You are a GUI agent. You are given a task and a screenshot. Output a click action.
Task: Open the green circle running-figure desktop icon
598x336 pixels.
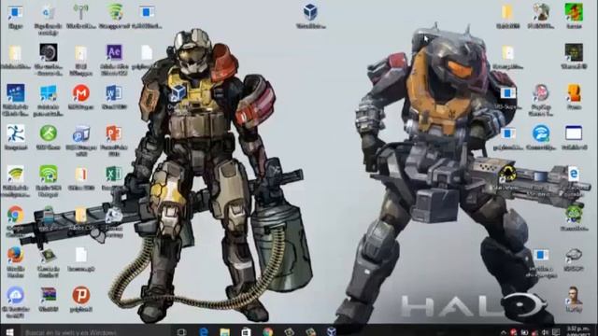pyautogui.click(x=48, y=133)
